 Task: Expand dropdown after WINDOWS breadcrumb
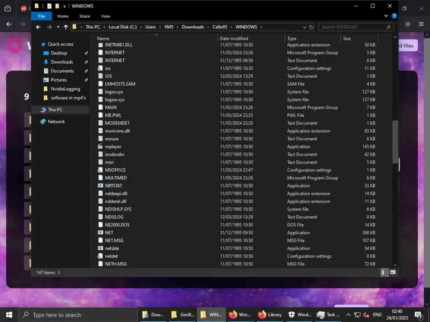coord(261,27)
